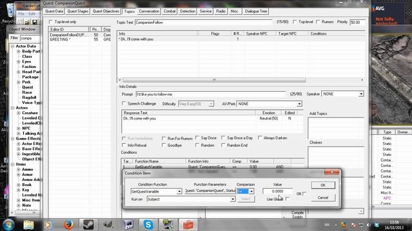Open the Skype taskbar icon
This screenshot has width=412, height=231.
pos(148,225)
